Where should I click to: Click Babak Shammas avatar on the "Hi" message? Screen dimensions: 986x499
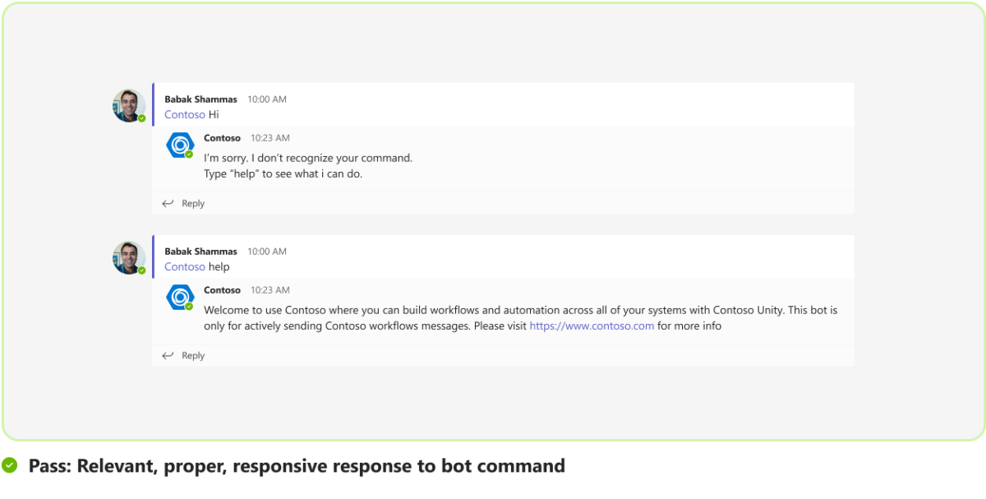[x=129, y=105]
